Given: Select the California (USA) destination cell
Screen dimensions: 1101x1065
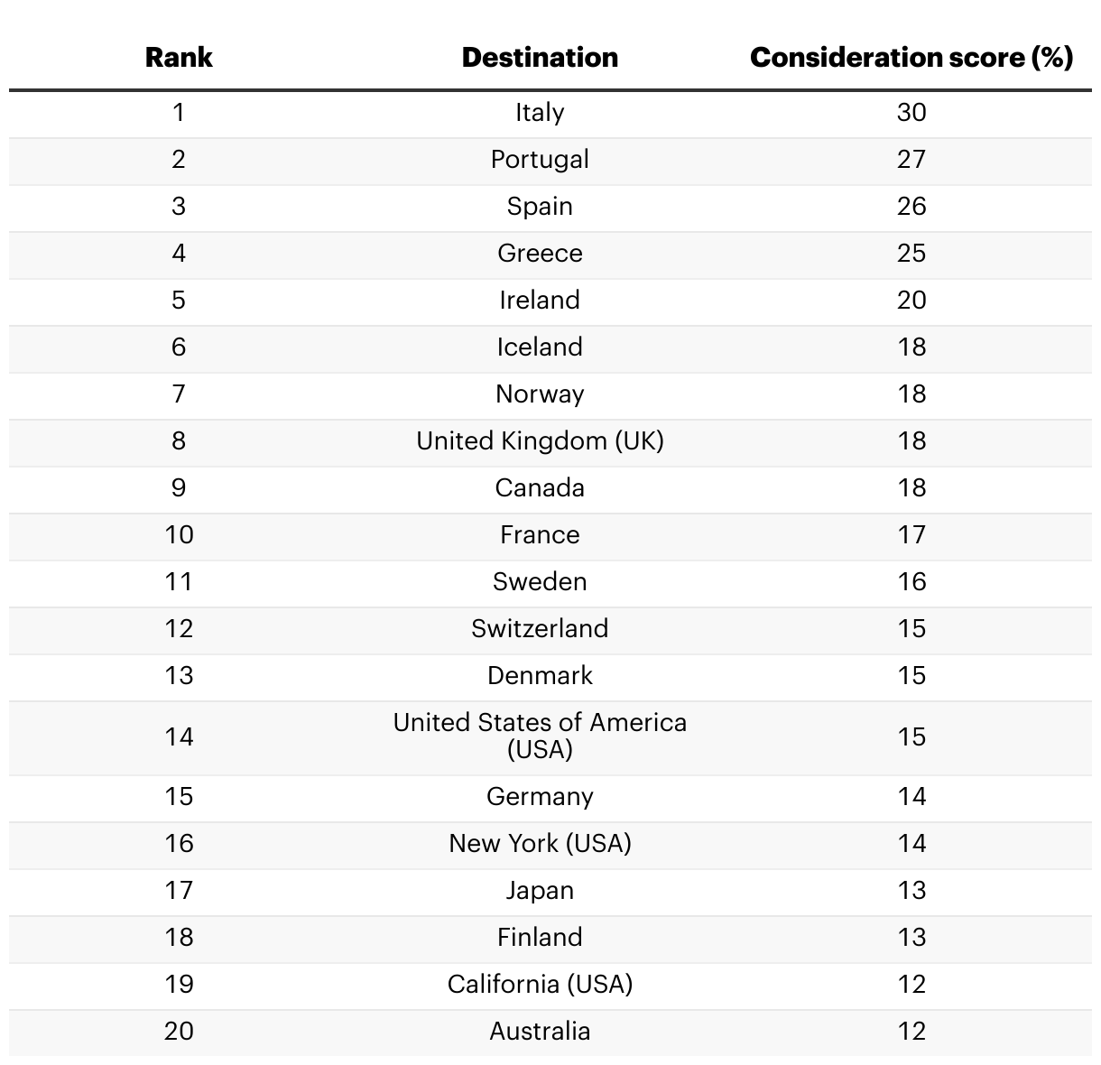Looking at the screenshot, I should click(540, 985).
